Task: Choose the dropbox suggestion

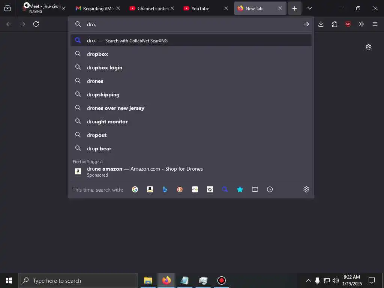Action: (191, 54)
